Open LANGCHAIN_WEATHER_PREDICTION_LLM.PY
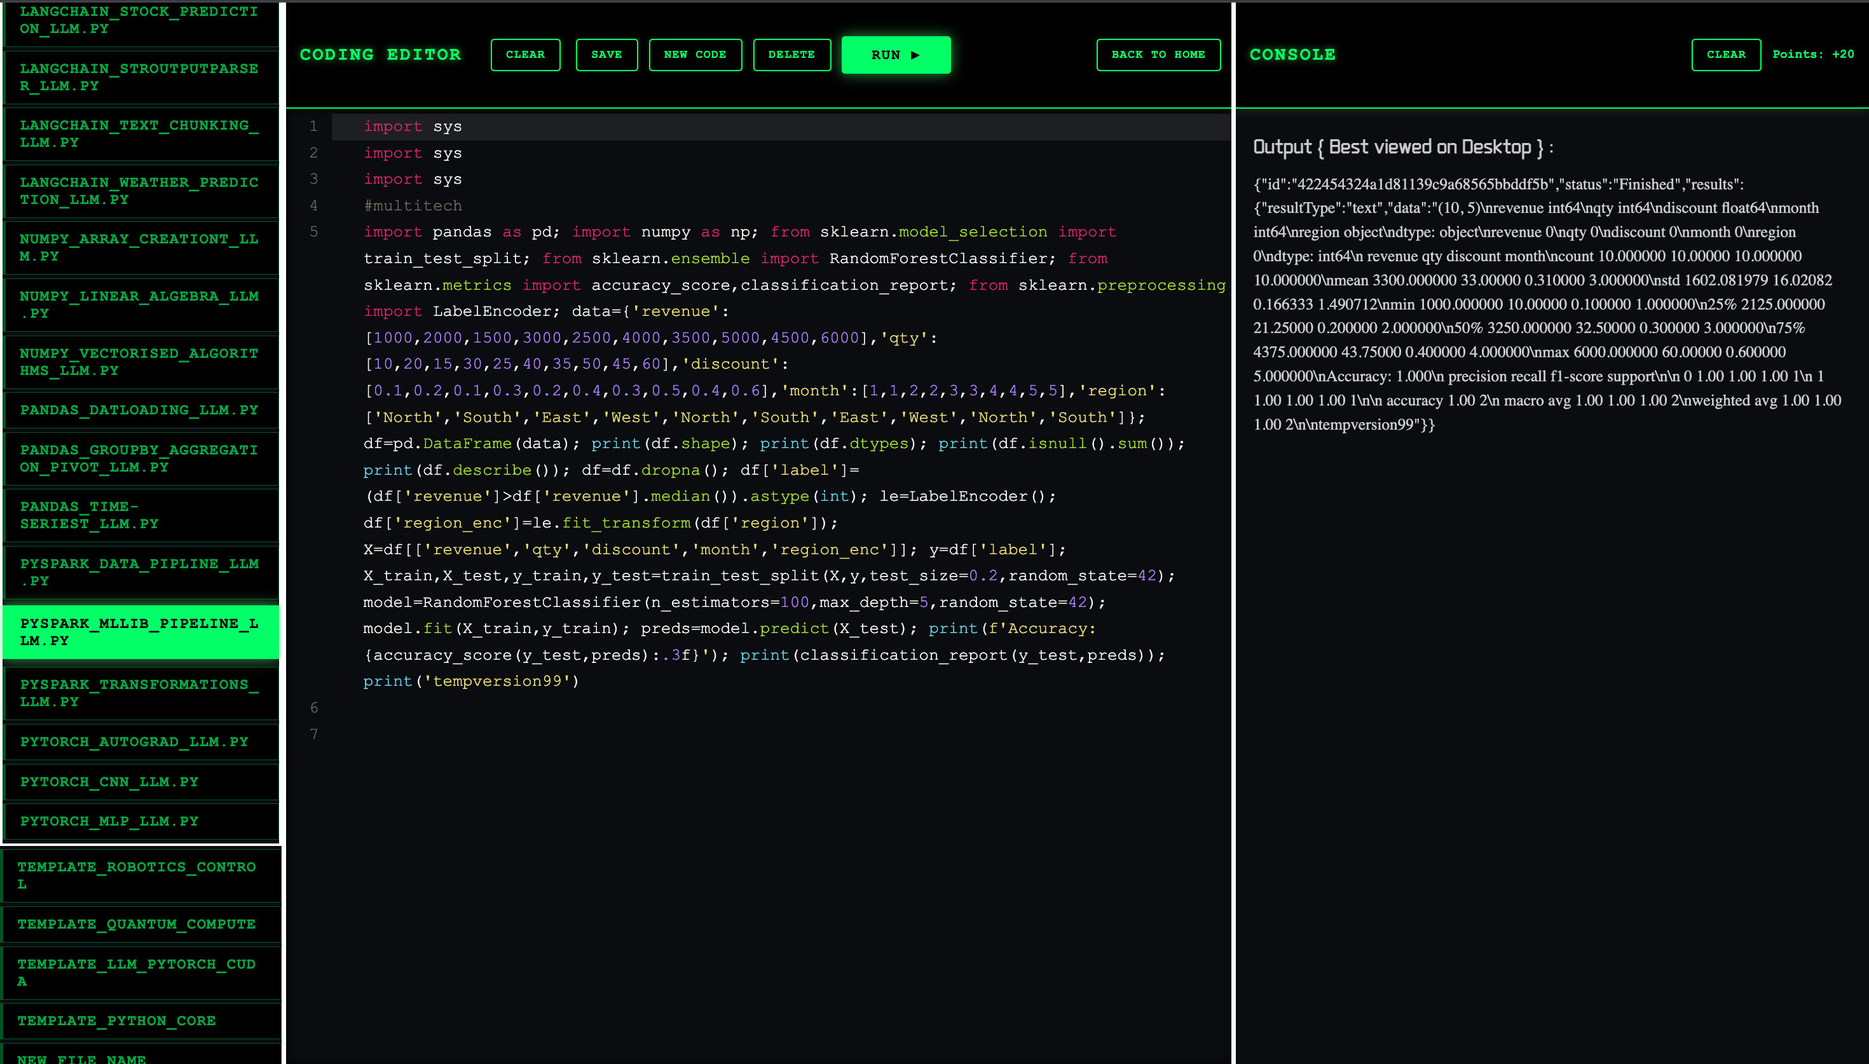Screen dimensions: 1869x1064 tap(141, 191)
